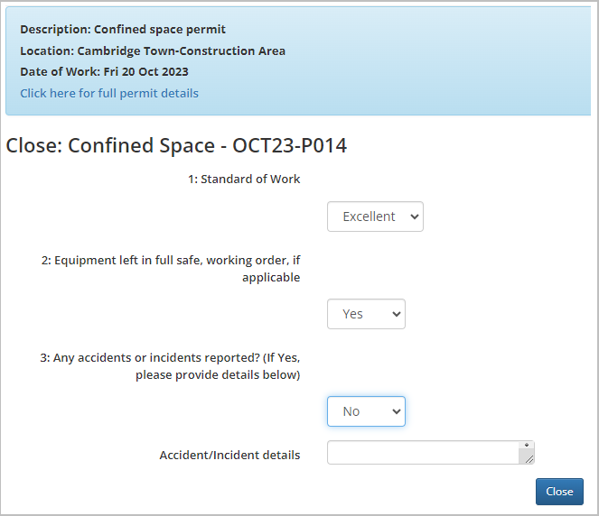This screenshot has height=516, width=599.
Task: Click the chevron beside the Yes value
Action: pos(396,314)
